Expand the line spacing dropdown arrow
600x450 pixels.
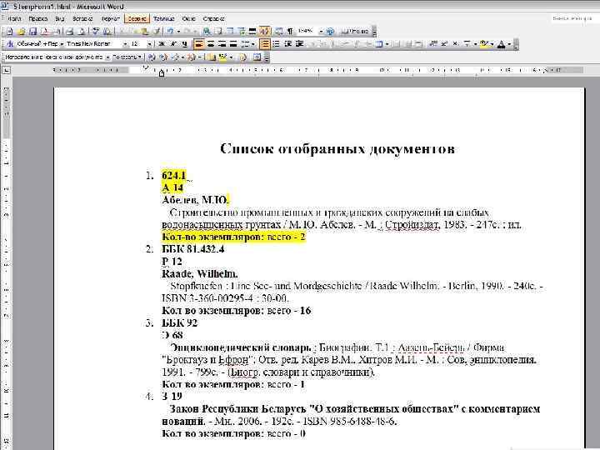[x=253, y=44]
